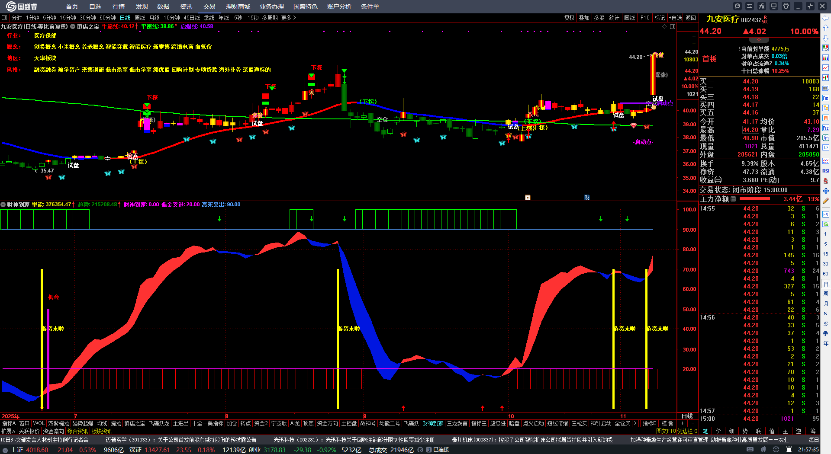Click the 画线 draw line button
The height and width of the screenshot is (454, 831).
(629, 18)
